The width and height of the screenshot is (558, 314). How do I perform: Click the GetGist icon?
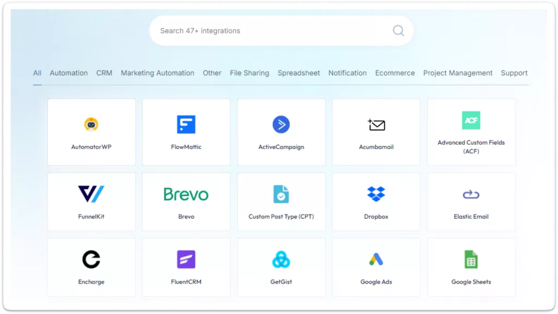pos(281,259)
